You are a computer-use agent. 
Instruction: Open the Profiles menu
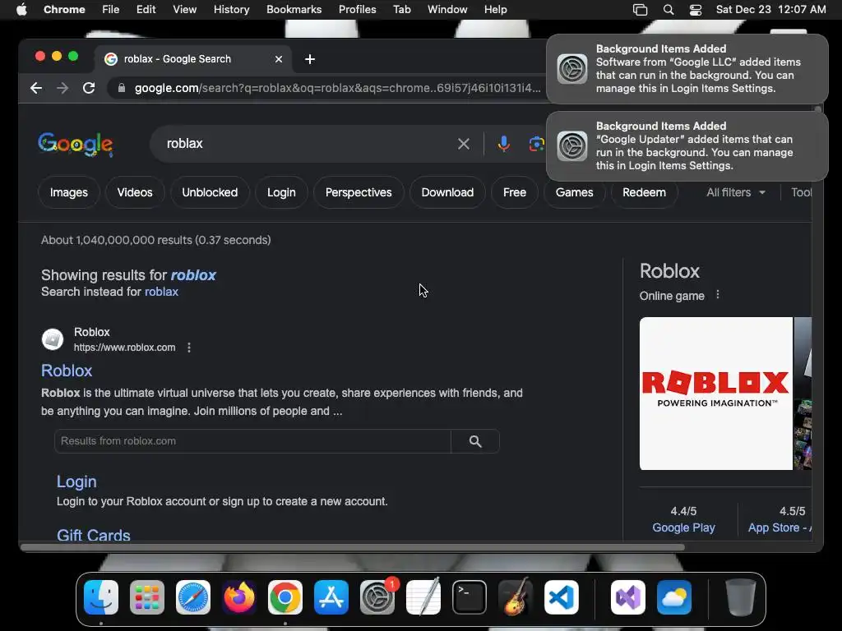click(x=357, y=10)
